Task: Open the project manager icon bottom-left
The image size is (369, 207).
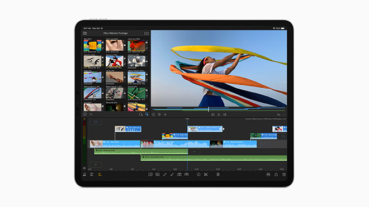Action: [x=84, y=175]
